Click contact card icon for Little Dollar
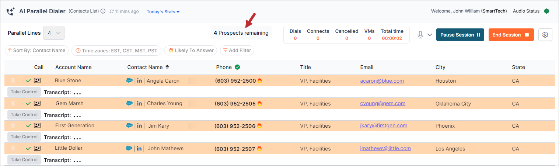Screen dimensions: 559x166 [37, 148]
